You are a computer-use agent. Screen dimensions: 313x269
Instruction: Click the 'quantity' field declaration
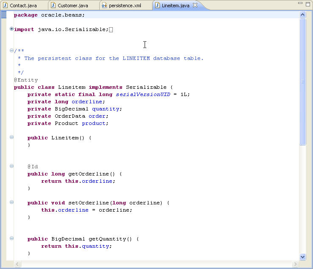106,109
